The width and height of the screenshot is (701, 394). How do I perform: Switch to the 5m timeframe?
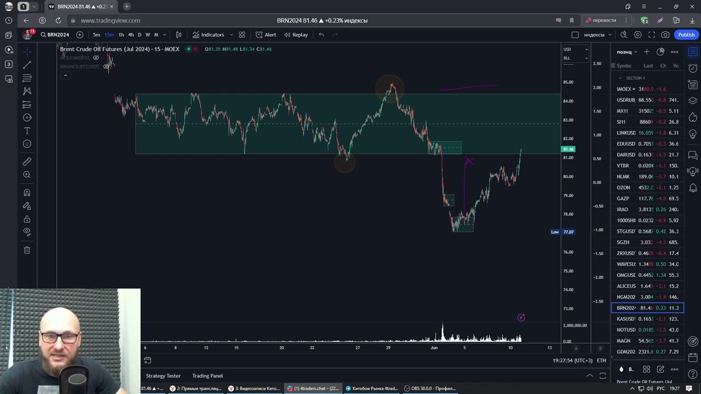coord(96,34)
